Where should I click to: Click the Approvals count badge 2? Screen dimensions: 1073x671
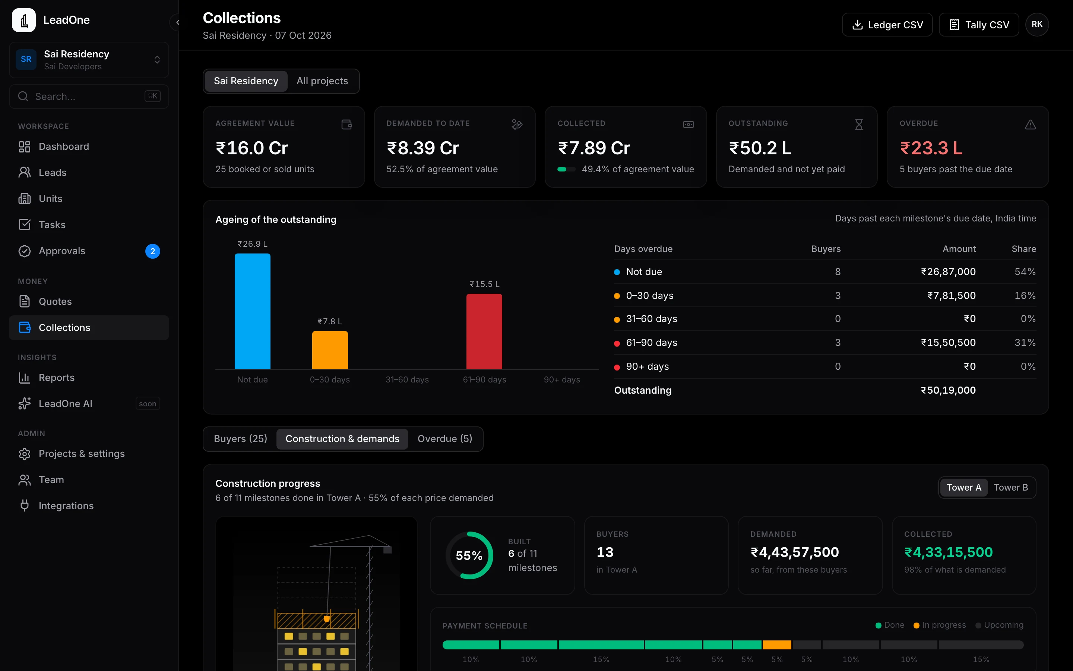tap(152, 251)
